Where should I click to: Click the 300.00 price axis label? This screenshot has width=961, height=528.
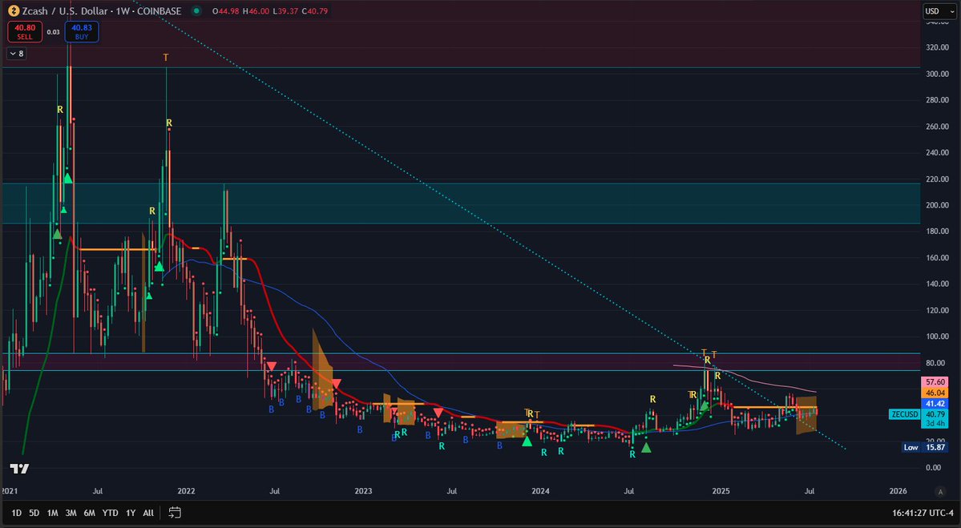coord(938,75)
